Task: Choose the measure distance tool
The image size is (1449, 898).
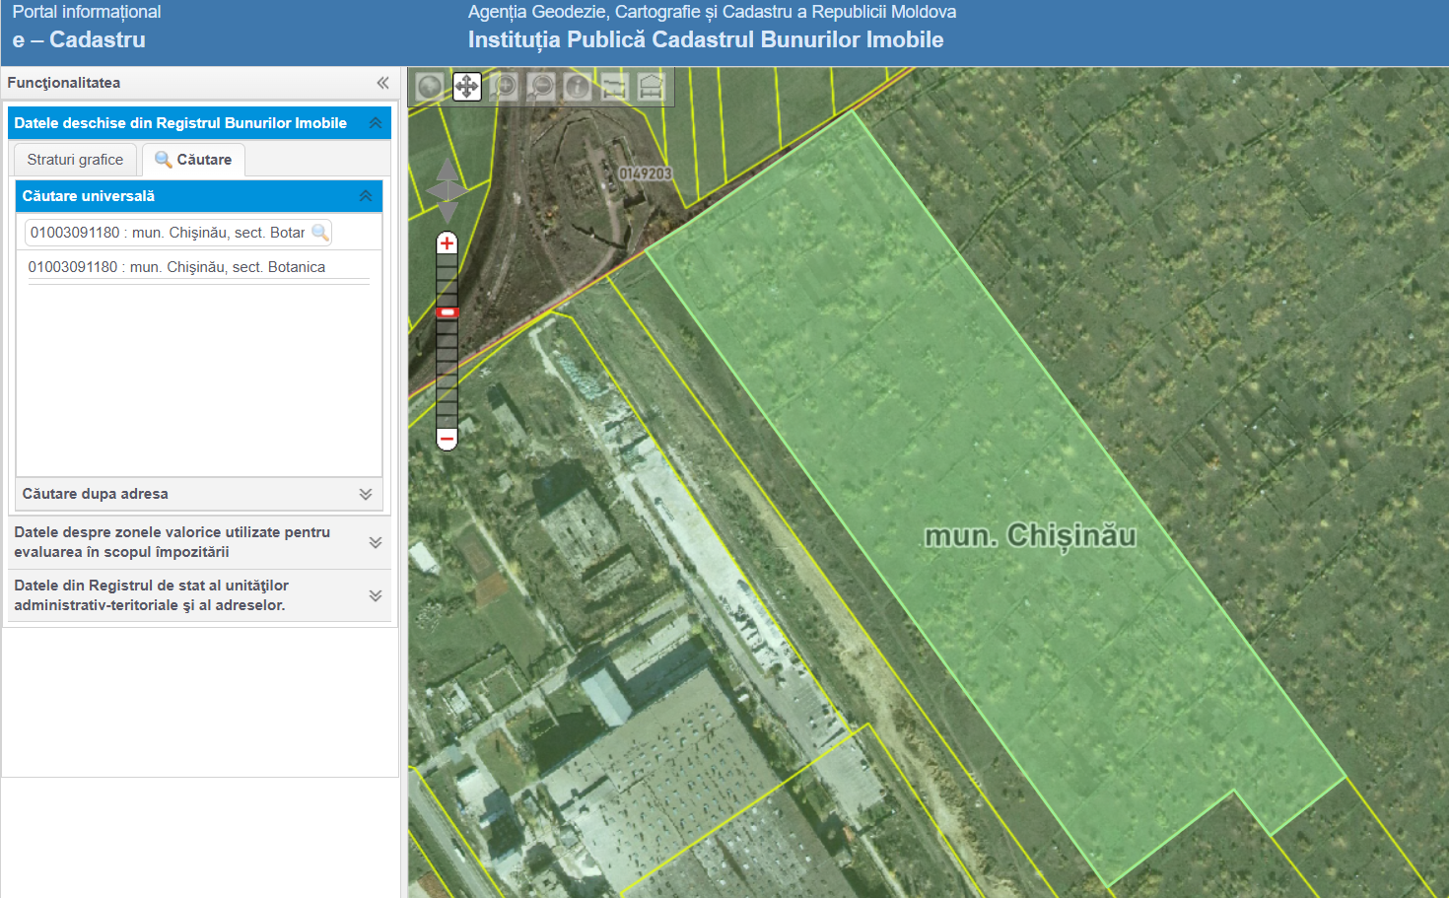Action: coord(614,87)
